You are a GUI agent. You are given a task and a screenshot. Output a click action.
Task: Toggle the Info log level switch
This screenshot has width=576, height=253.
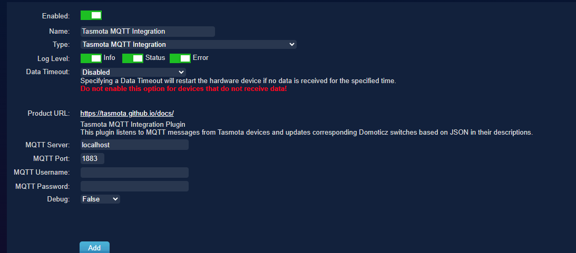(x=91, y=58)
